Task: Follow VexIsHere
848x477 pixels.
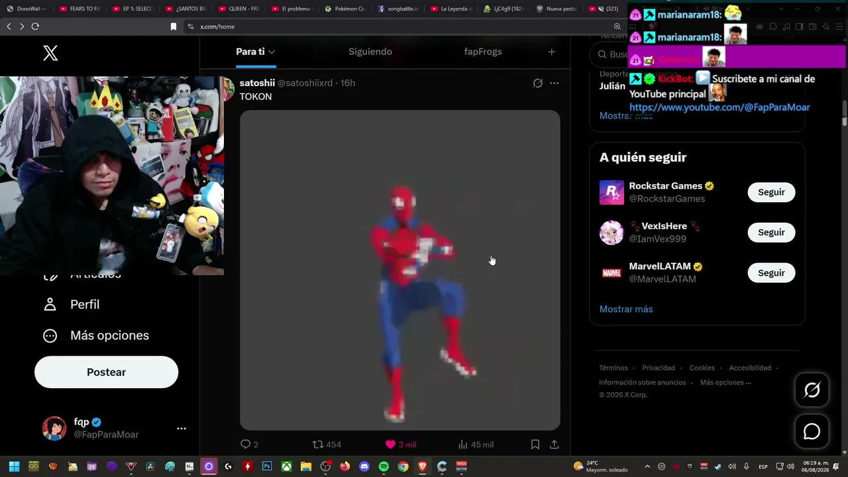Action: (771, 233)
